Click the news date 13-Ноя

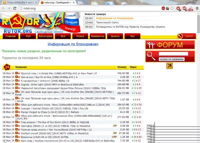[89, 23]
